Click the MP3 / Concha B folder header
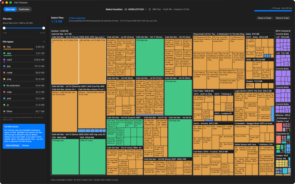The height and width of the screenshot is (184, 295). point(283,31)
